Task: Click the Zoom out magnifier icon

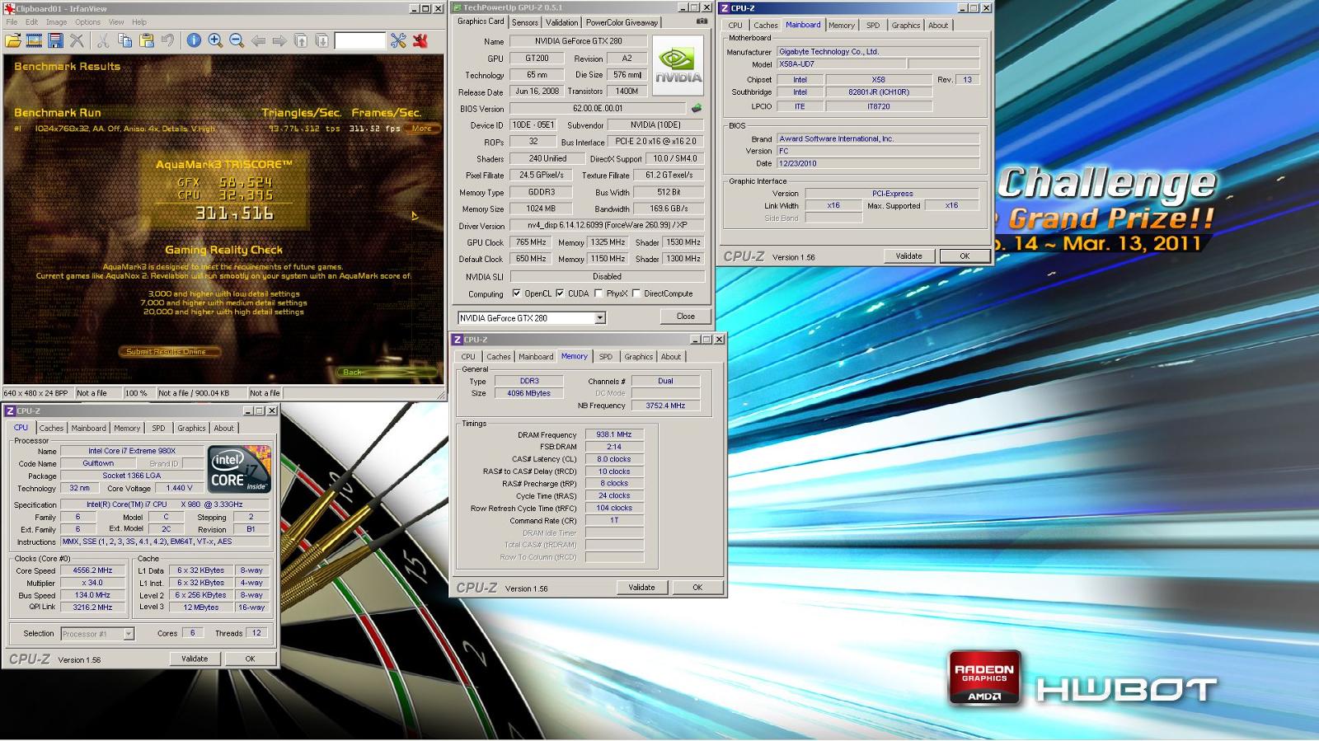Action: point(237,40)
